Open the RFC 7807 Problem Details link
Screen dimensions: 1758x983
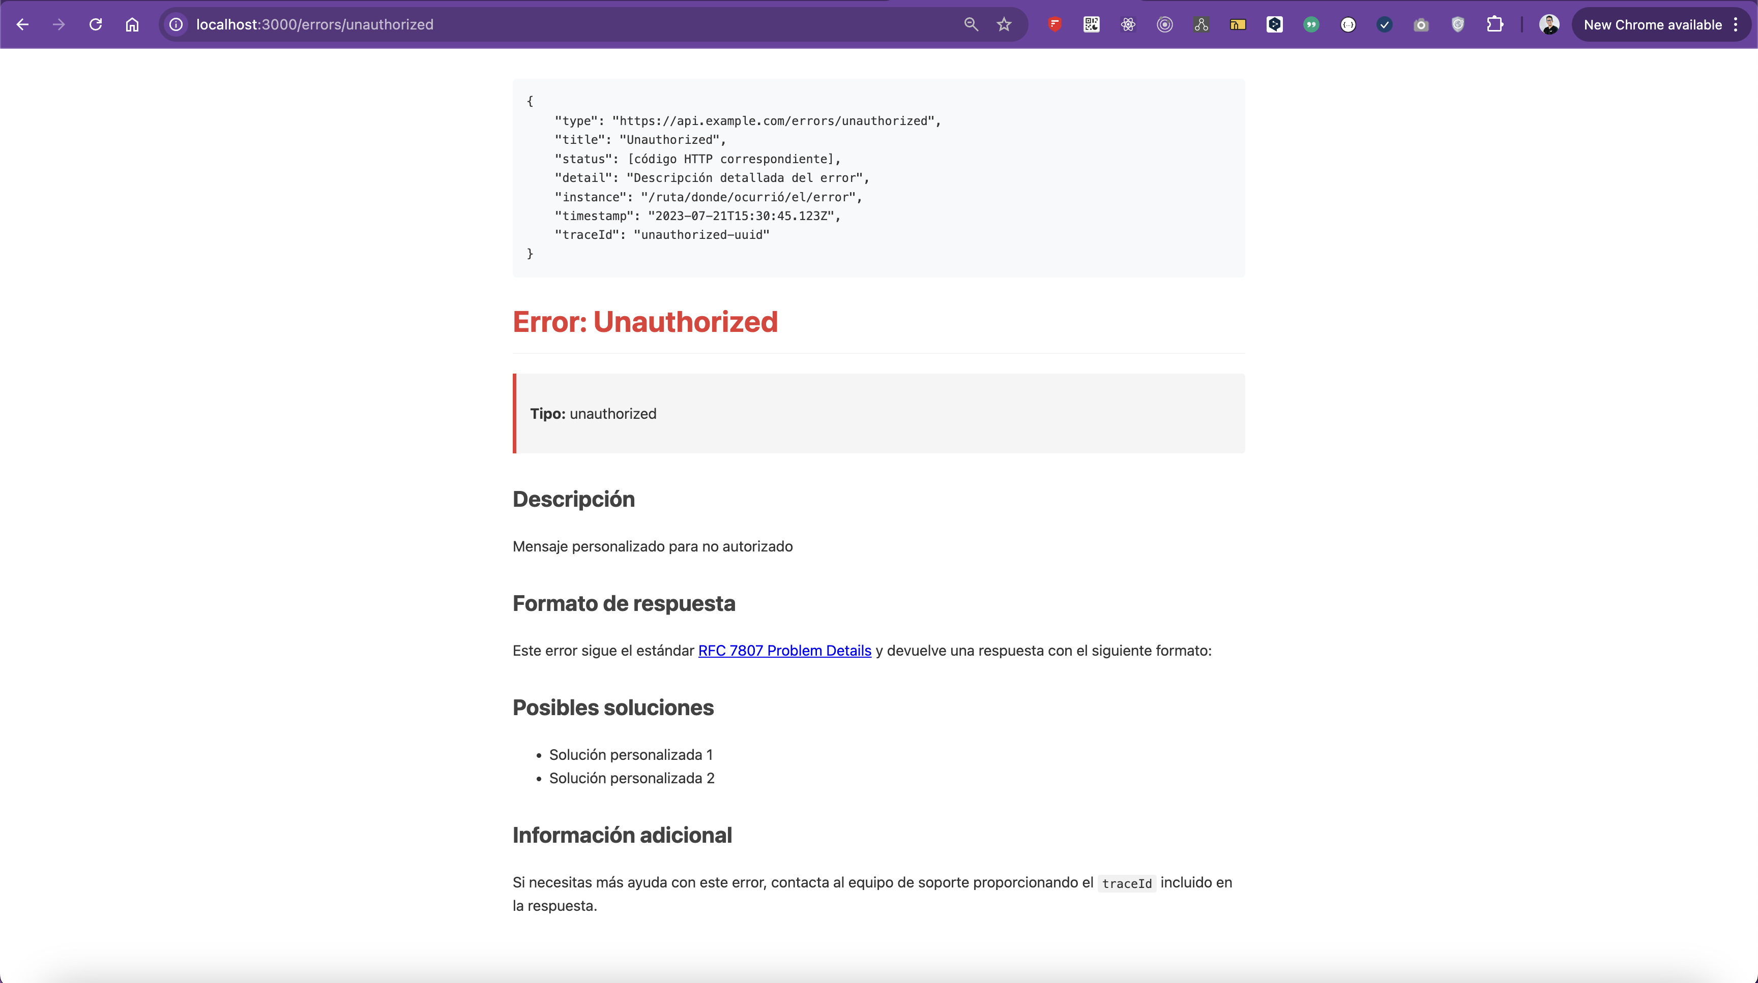coord(784,650)
